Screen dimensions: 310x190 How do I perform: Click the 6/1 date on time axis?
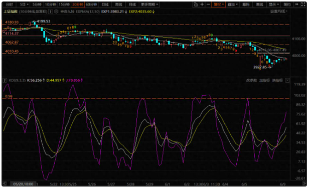(x=167, y=184)
